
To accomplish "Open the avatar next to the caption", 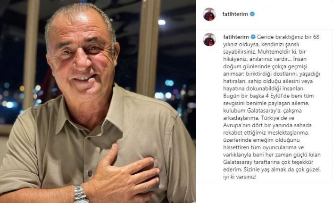I will coord(209,40).
